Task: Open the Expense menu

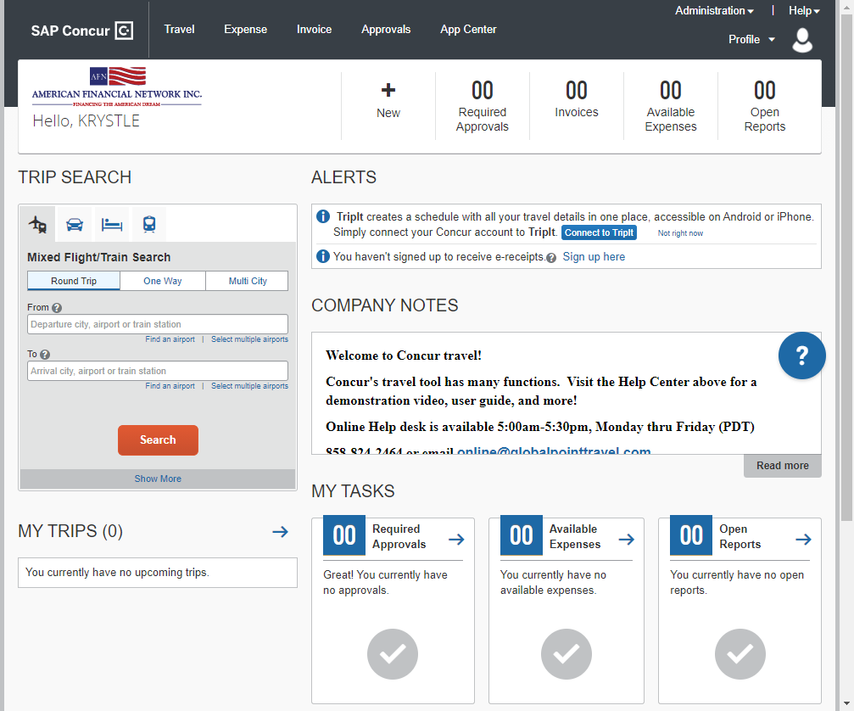Action: tap(246, 30)
